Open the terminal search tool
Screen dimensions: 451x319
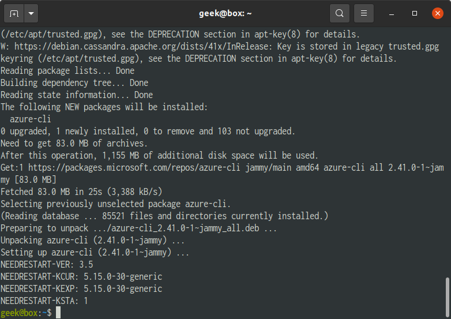point(339,13)
